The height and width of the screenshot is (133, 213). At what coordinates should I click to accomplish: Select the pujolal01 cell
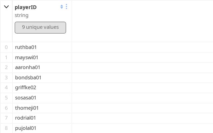26,128
